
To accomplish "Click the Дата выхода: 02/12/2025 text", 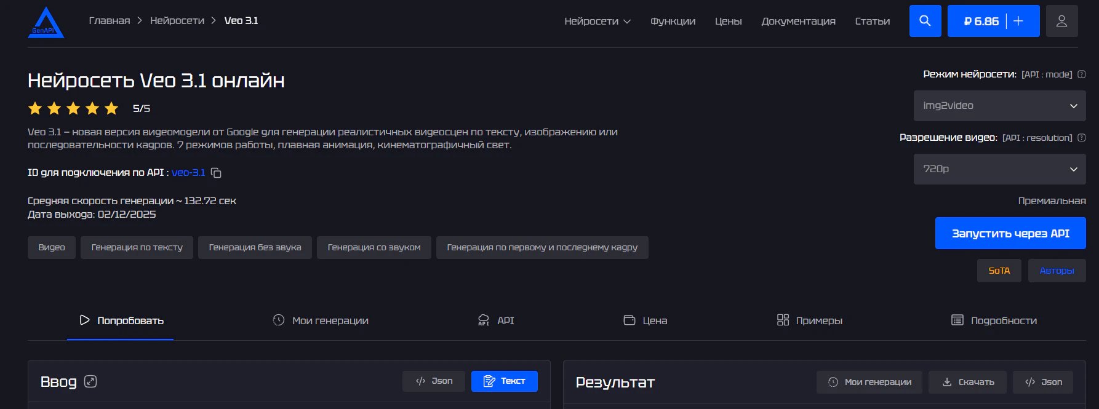I will (x=92, y=215).
